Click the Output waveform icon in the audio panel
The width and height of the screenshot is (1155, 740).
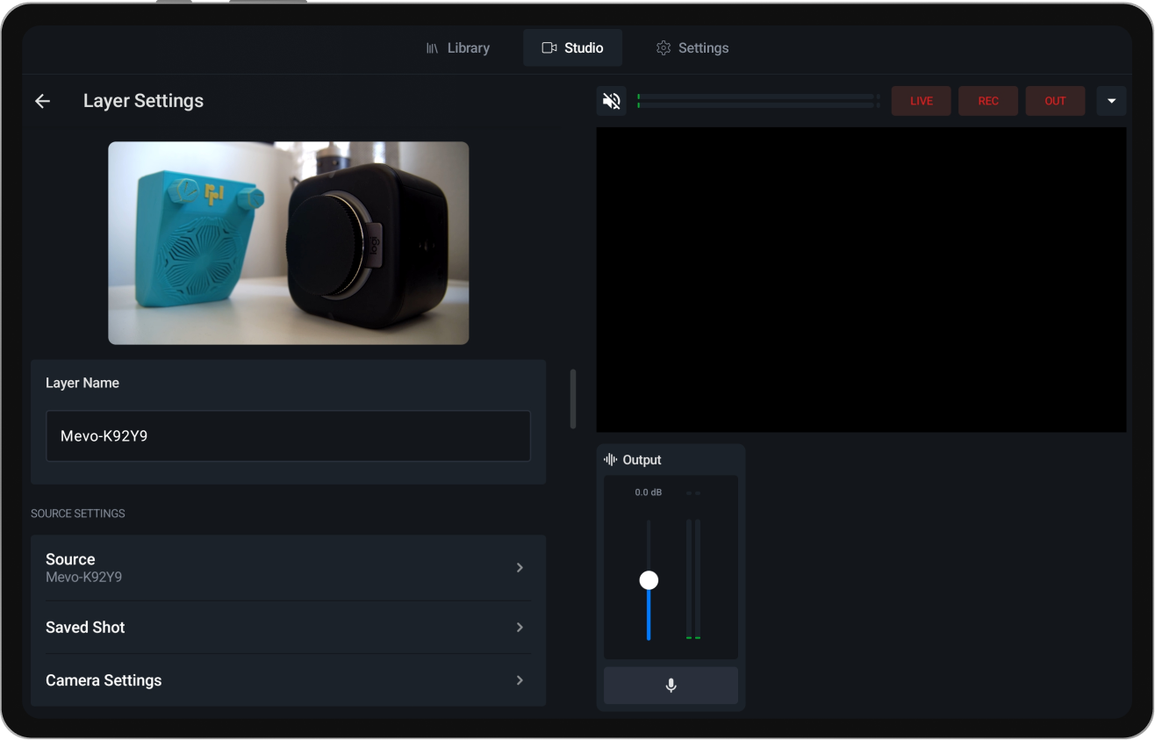tap(610, 459)
